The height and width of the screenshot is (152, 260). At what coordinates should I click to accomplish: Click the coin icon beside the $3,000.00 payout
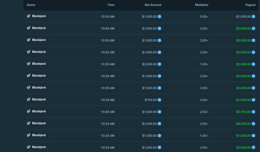253,88
